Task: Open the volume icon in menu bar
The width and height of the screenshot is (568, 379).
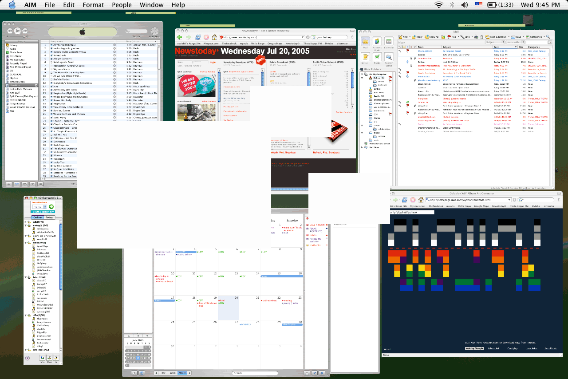Action: (465, 5)
